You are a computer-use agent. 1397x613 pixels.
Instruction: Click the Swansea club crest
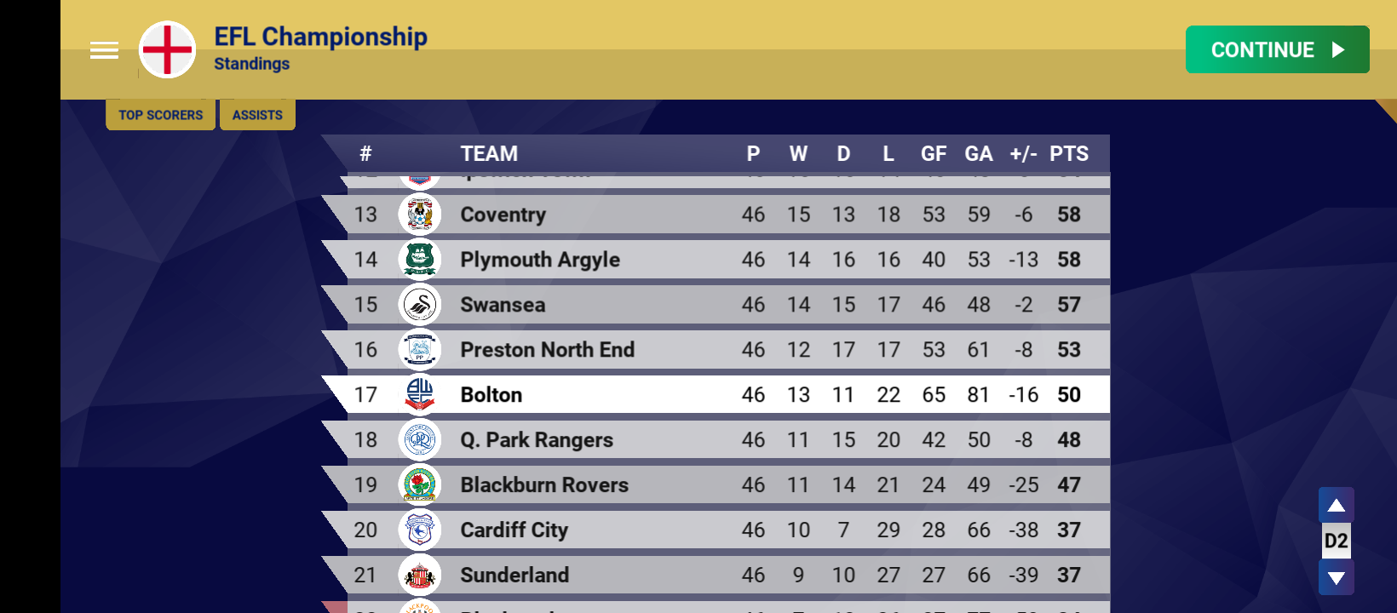[419, 305]
